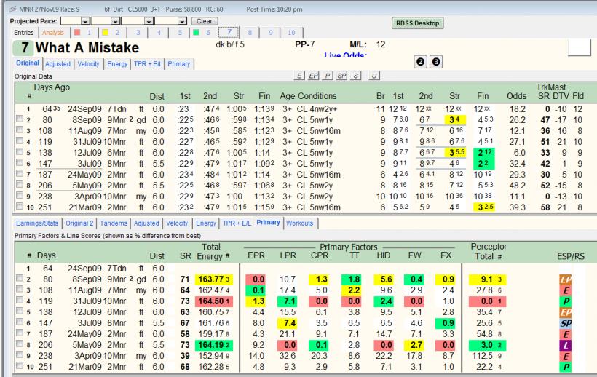Click the Total Energy column header
This screenshot has width=597, height=377.
pyautogui.click(x=211, y=252)
